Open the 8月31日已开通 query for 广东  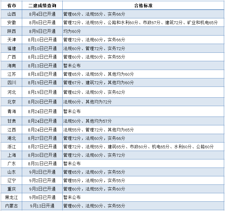coord(42,163)
